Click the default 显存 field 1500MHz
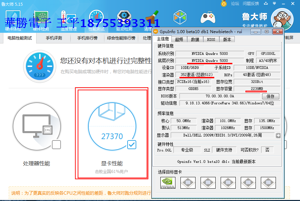 coord(267,128)
